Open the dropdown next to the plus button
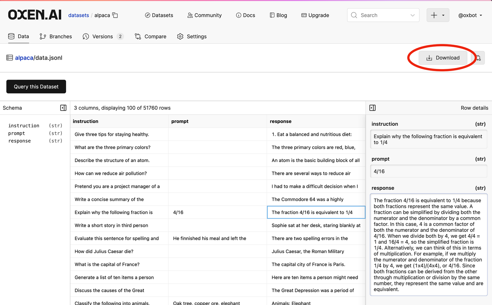This screenshot has height=305, width=492. 443,15
